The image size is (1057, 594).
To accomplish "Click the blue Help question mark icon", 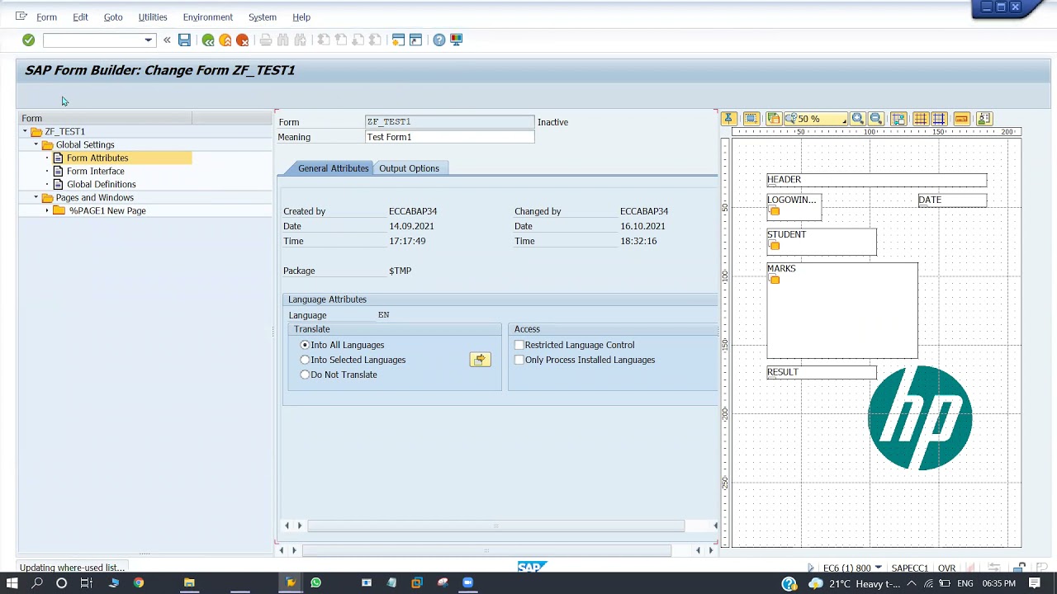I will [x=439, y=40].
